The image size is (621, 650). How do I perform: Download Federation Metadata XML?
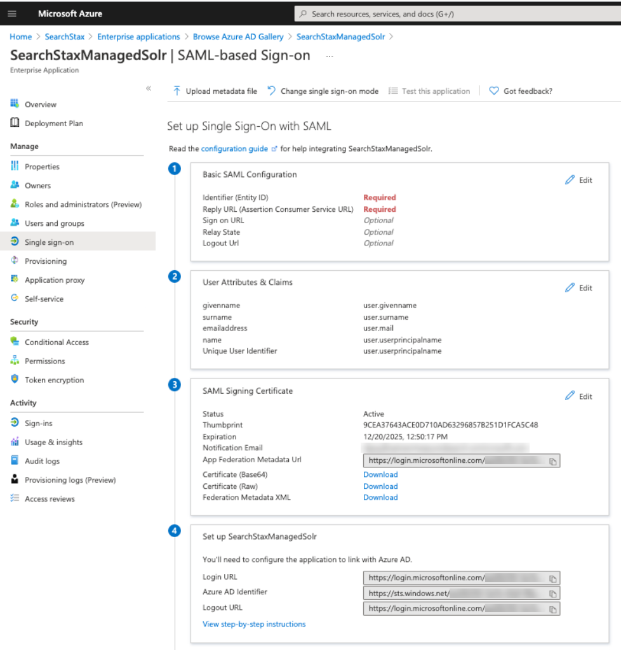coord(380,497)
